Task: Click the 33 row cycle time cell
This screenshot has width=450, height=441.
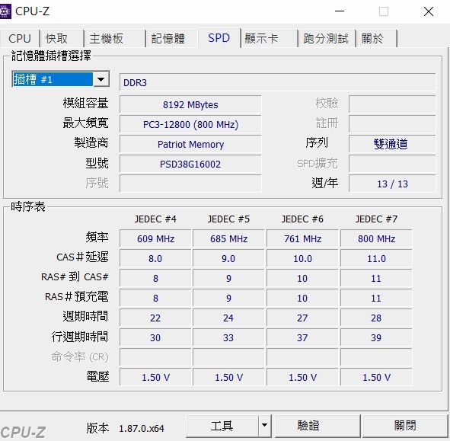Action: click(228, 337)
